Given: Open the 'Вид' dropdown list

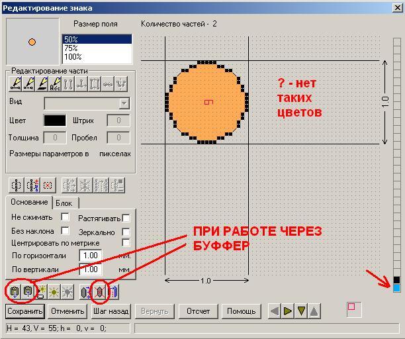Looking at the screenshot, I should tap(124, 103).
